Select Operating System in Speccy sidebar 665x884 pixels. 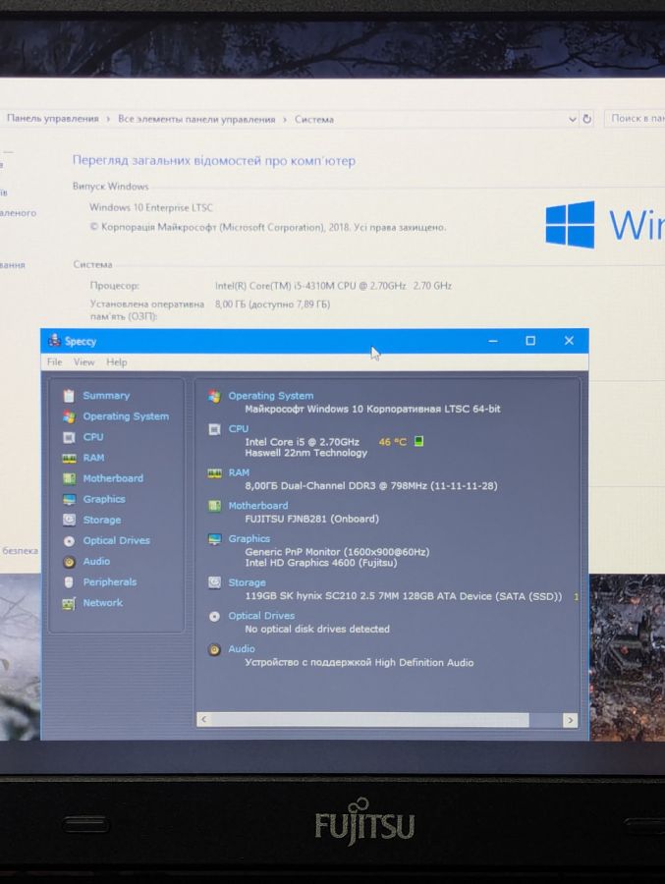click(x=126, y=416)
